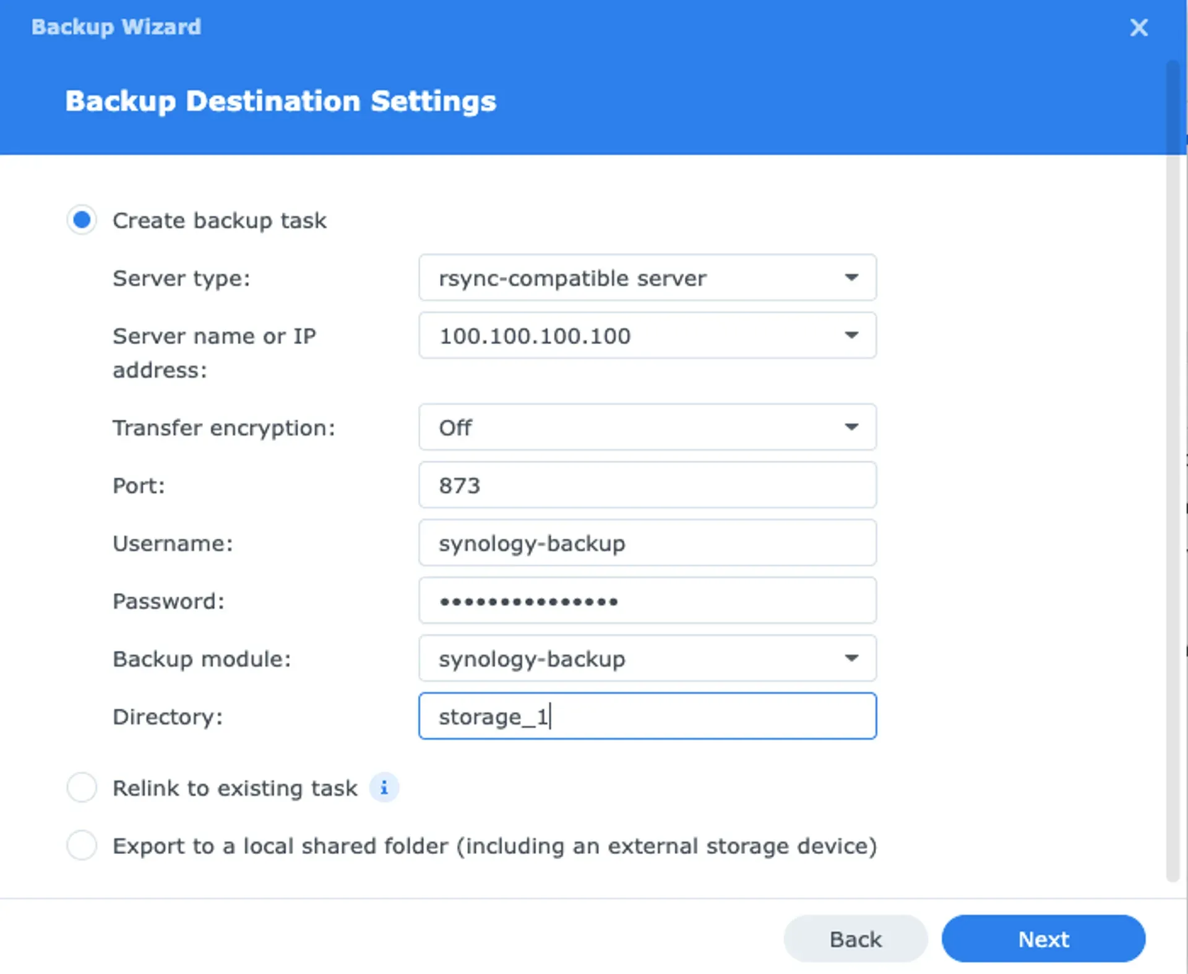The image size is (1188, 974).
Task: Click the Next button
Action: pos(1043,939)
